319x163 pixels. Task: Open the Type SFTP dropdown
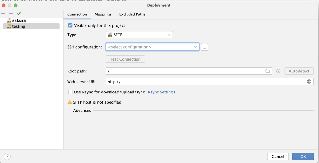(139, 35)
